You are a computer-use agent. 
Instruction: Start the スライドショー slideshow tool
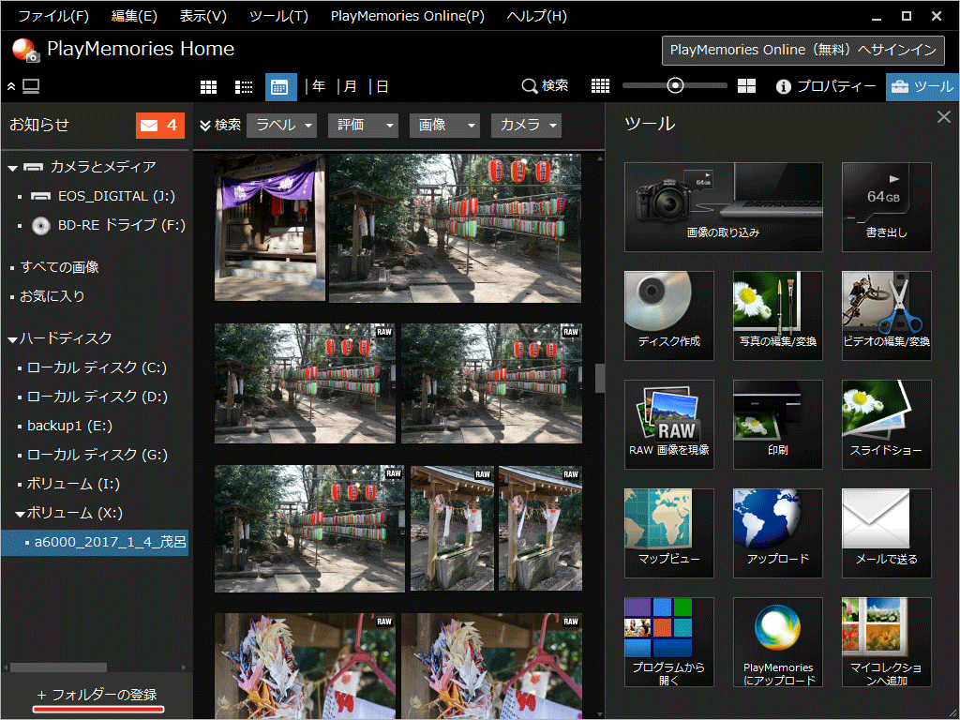coord(886,424)
